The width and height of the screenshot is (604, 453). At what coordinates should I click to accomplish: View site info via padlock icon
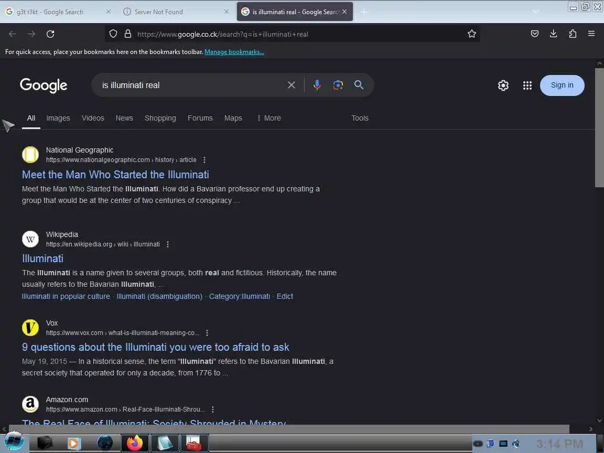[x=128, y=34]
